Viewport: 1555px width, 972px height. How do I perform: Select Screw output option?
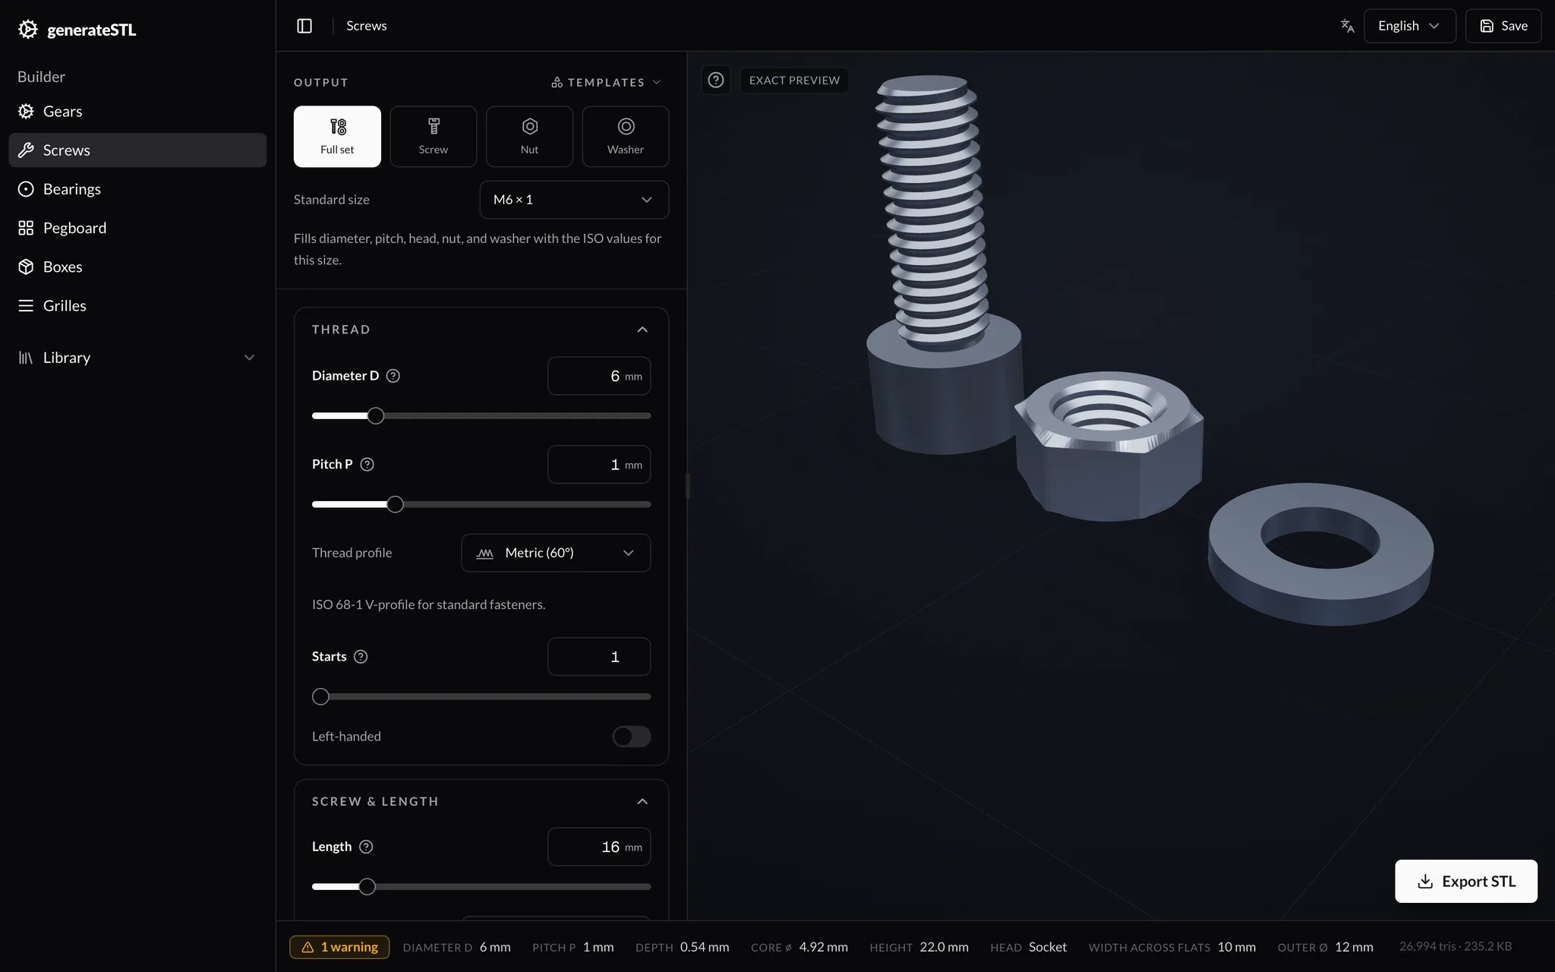click(434, 137)
